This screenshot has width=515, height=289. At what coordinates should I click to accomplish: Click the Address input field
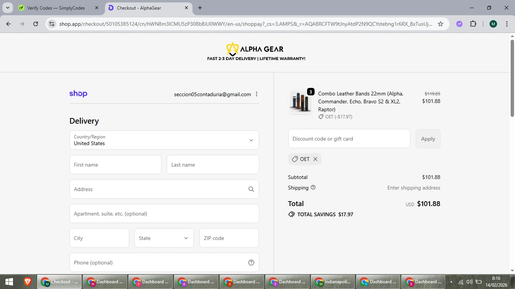tap(164, 189)
